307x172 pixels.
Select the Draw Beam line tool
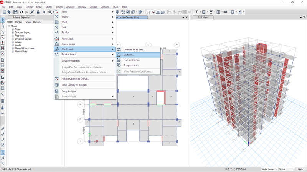coord(3,32)
